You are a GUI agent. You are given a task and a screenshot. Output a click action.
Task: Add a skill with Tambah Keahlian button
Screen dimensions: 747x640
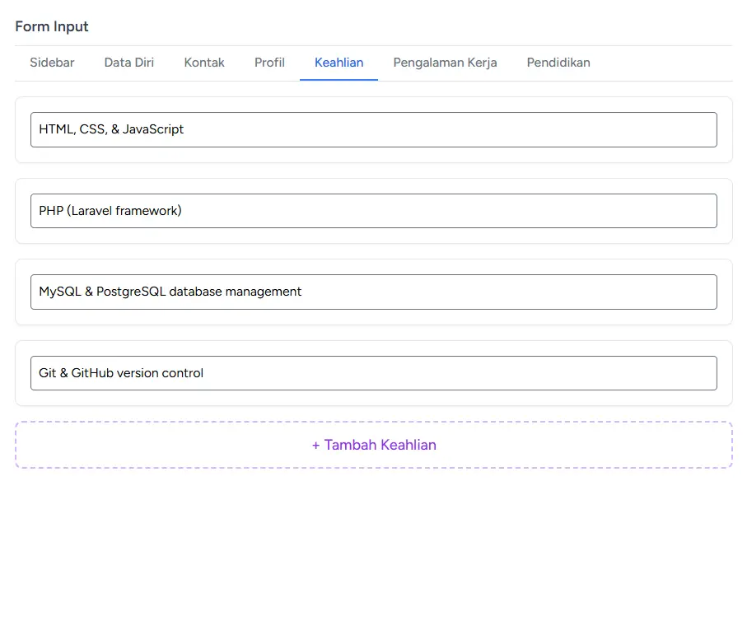[x=374, y=445]
